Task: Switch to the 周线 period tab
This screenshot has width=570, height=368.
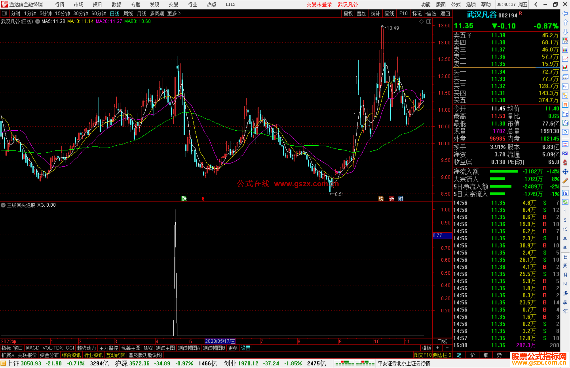Action: (128, 13)
